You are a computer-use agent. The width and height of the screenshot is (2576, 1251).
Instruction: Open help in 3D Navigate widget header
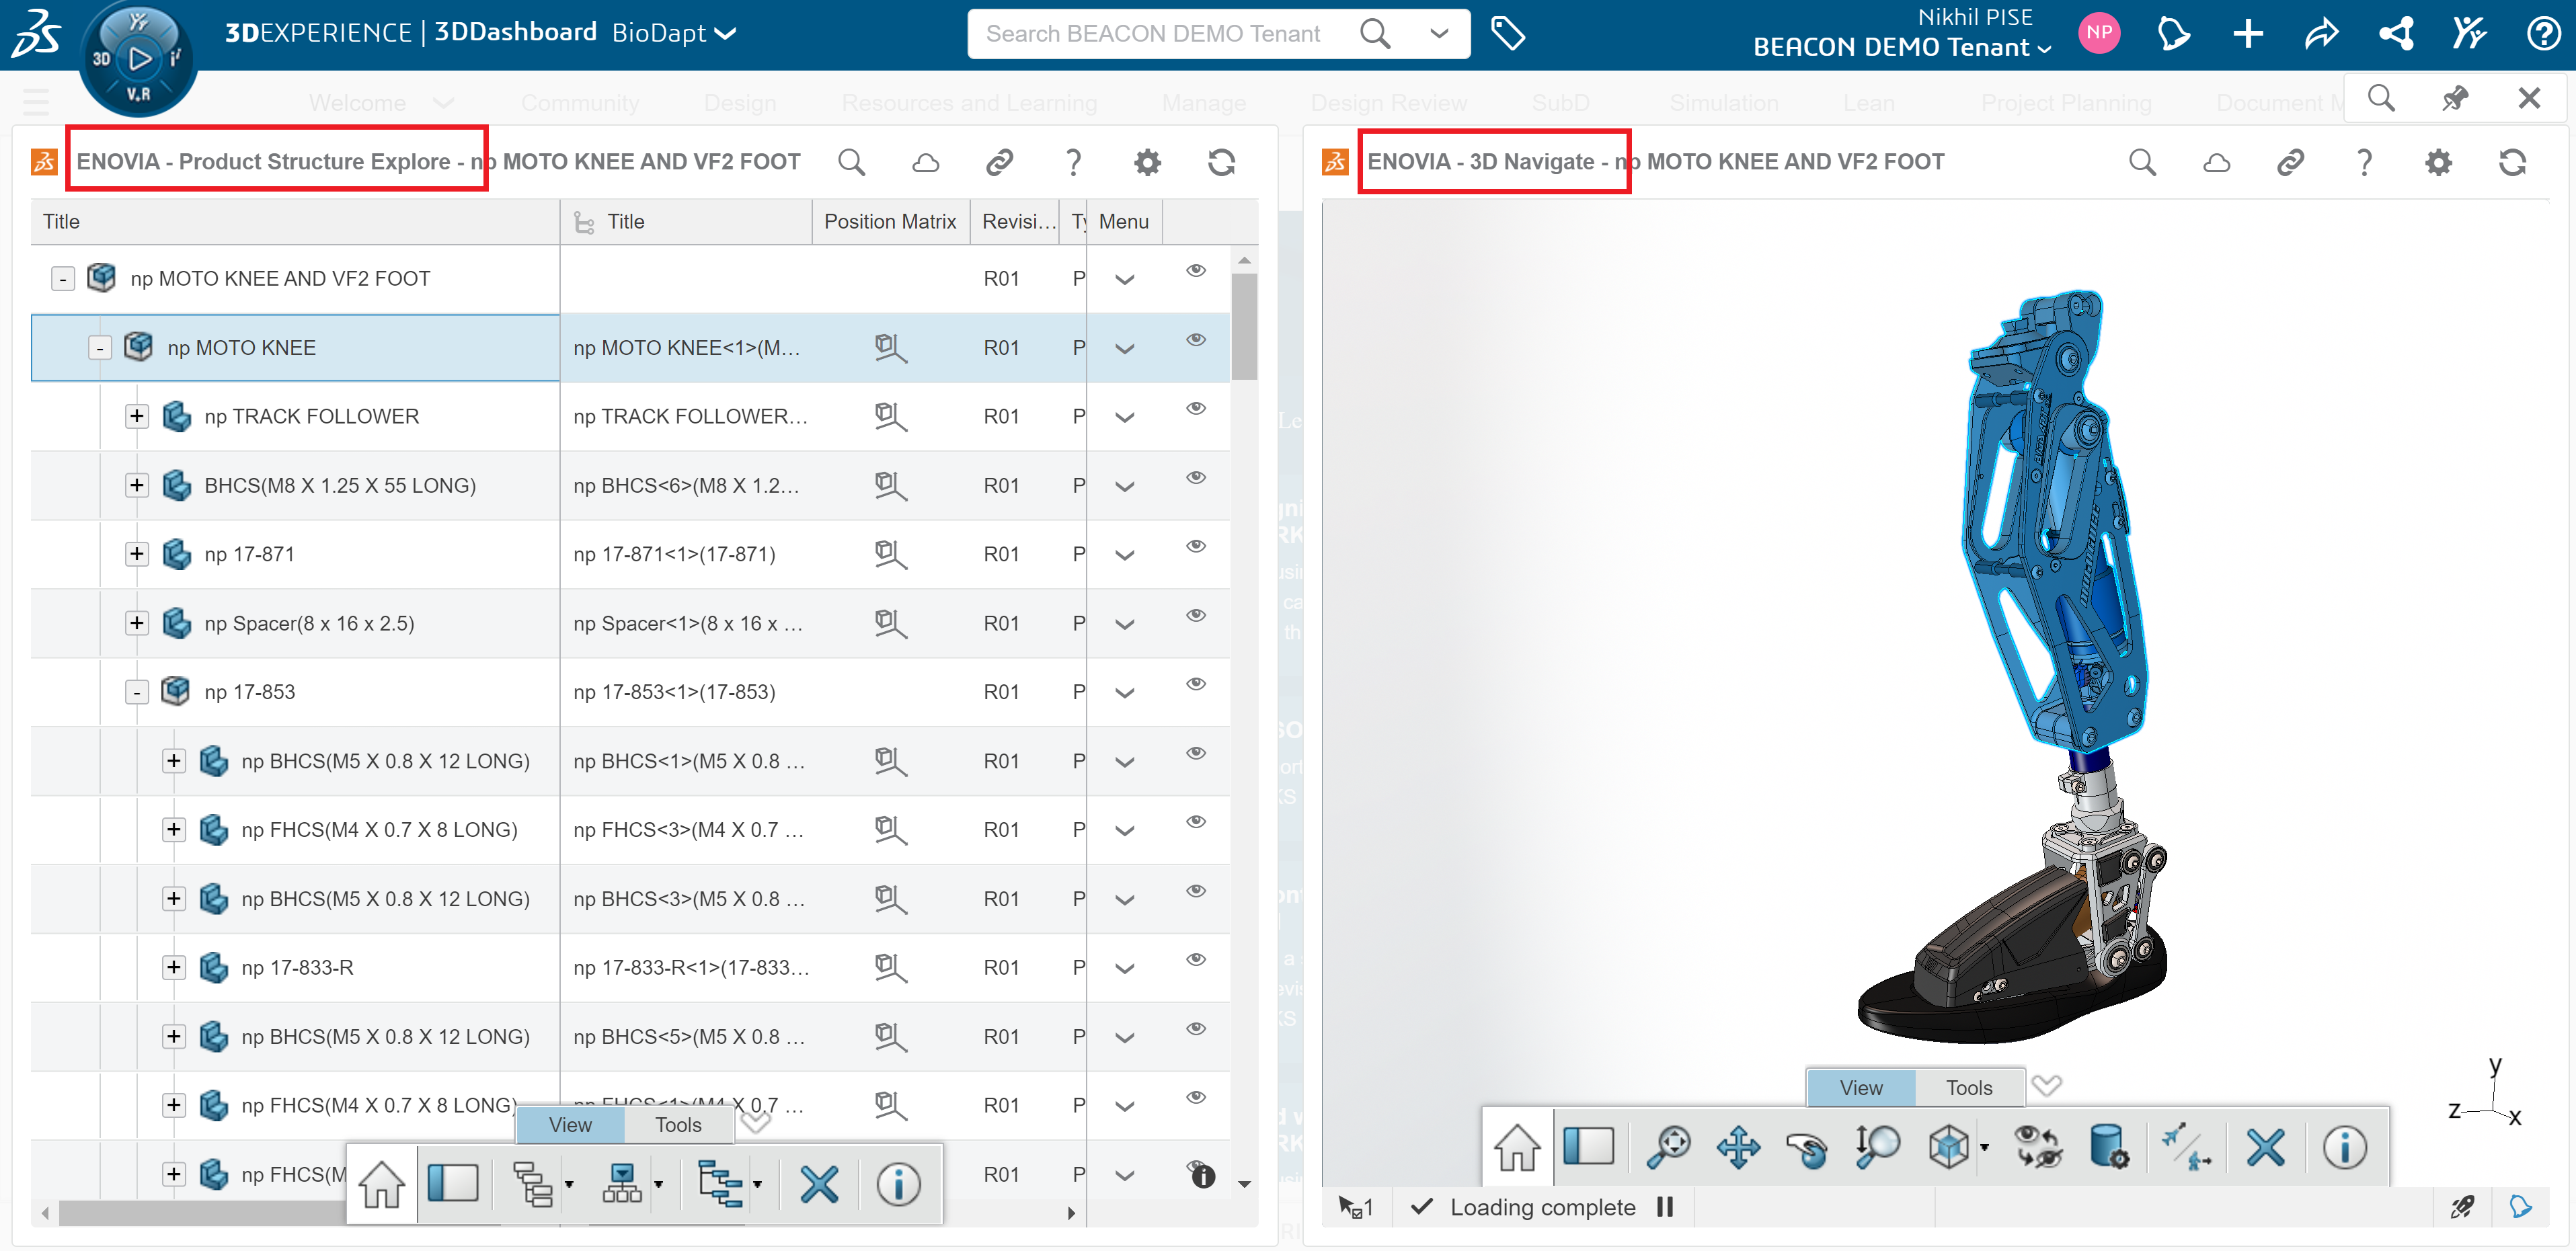click(x=2364, y=162)
